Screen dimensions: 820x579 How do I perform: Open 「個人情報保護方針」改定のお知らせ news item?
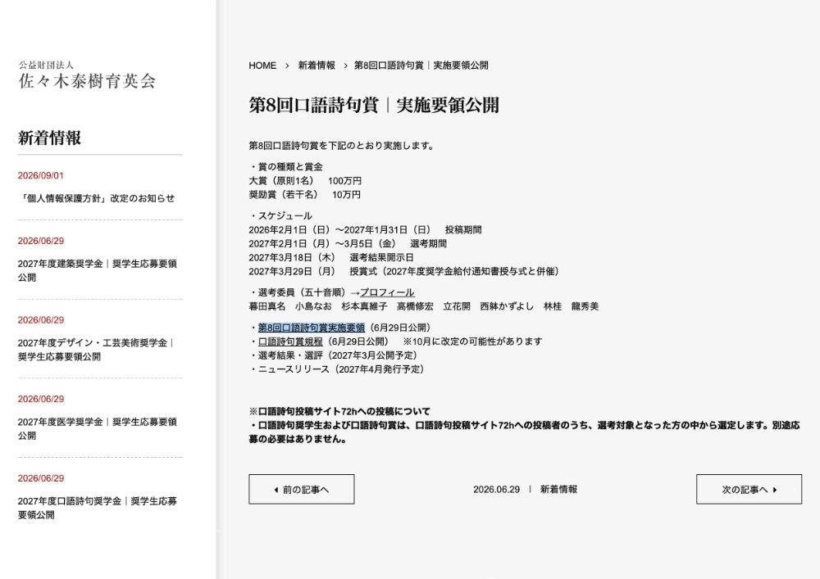(x=96, y=198)
